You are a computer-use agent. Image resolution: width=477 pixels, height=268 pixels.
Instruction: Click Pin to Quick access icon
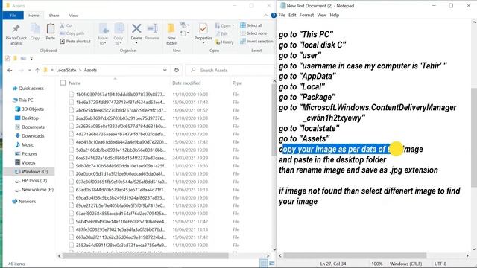pyautogui.click(x=16, y=29)
